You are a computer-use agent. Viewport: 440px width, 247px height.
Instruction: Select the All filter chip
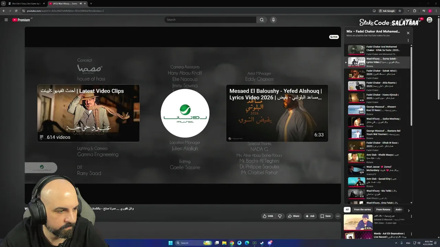(347, 210)
